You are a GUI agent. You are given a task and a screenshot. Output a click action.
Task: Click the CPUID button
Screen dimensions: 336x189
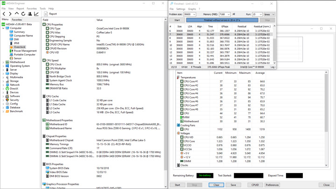[x=255, y=185]
